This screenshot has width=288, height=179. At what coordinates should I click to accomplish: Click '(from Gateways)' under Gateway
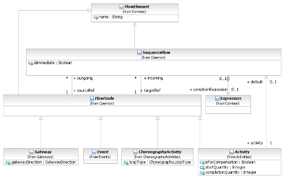(x=40, y=157)
